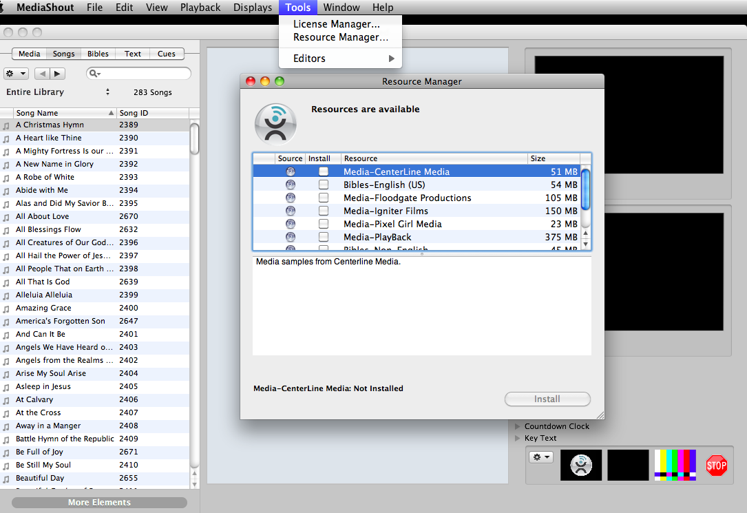Screen dimensions: 747x513
Task: Tick the install checkbox for Media-Floodgate Productions
Action: (x=324, y=198)
